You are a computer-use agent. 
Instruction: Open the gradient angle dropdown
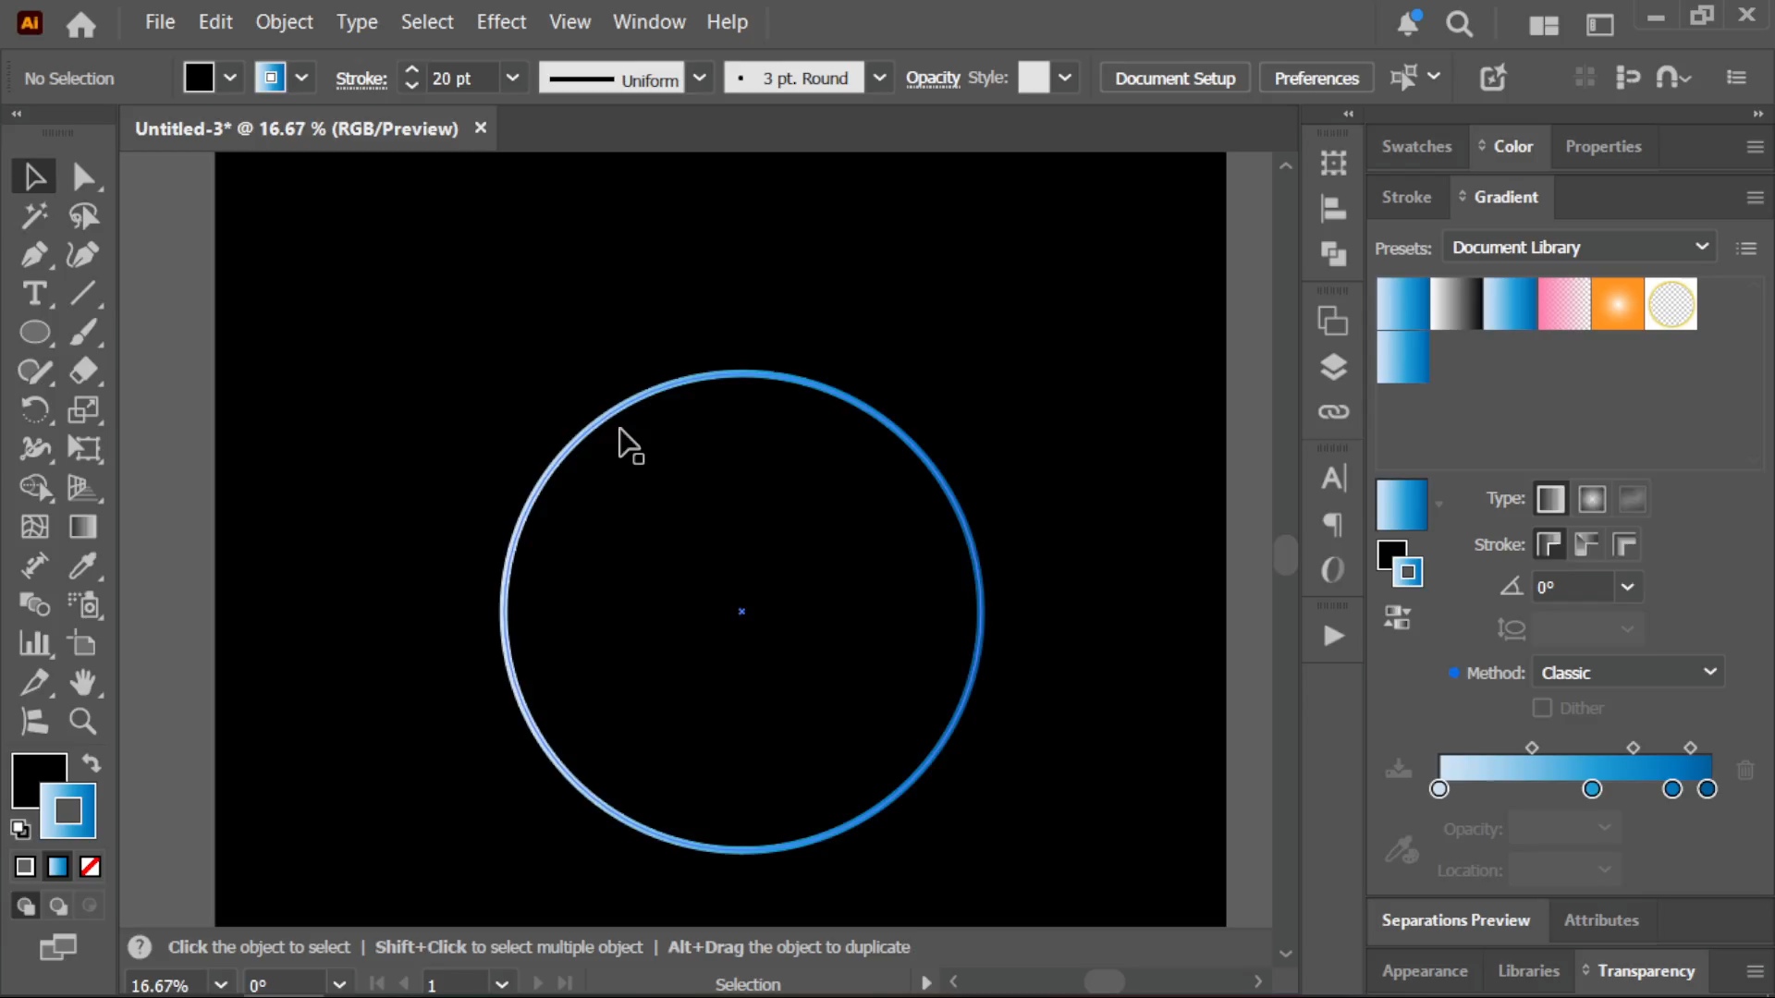tap(1628, 587)
